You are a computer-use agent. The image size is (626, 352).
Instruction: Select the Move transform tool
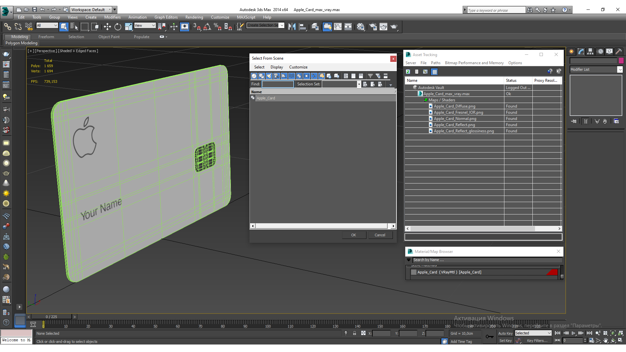tap(107, 27)
